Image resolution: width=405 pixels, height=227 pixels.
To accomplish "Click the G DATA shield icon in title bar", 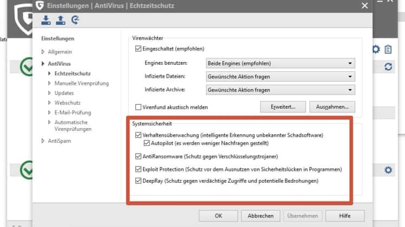I will [x=40, y=5].
